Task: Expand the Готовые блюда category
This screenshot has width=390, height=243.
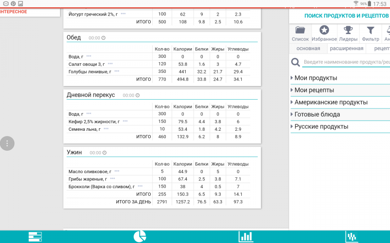Action: (317, 115)
